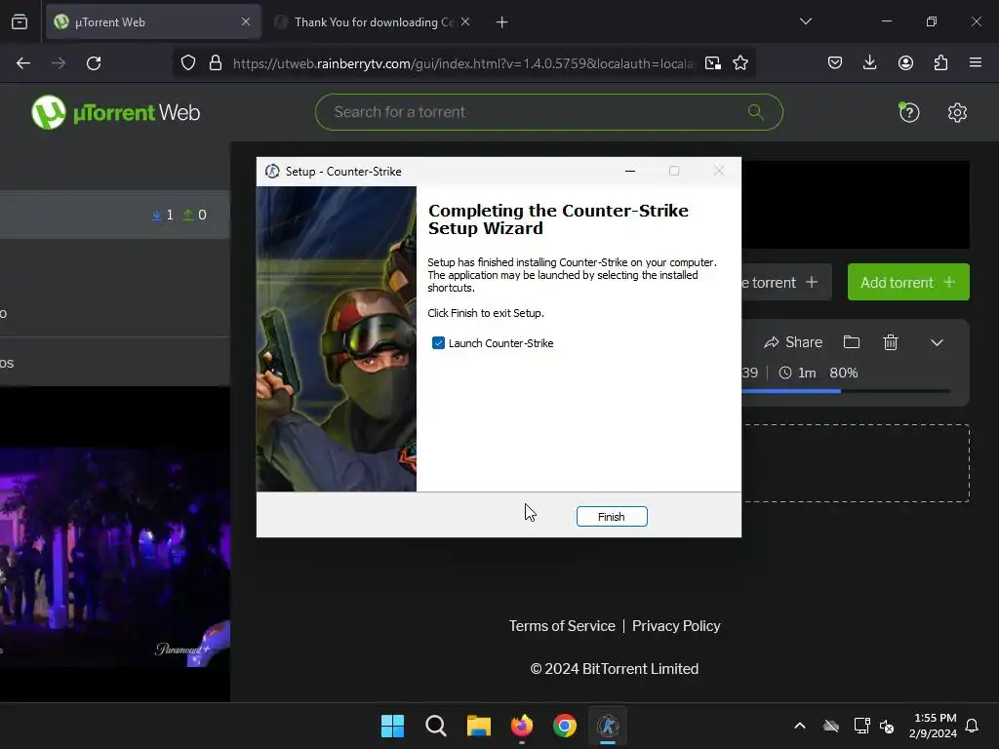Go back in browser history

(23, 63)
